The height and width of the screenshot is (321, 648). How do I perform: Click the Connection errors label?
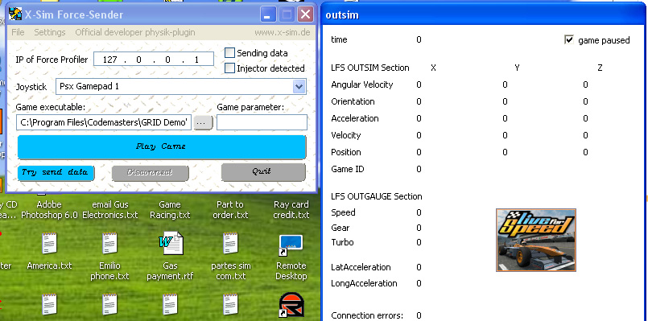367,315
